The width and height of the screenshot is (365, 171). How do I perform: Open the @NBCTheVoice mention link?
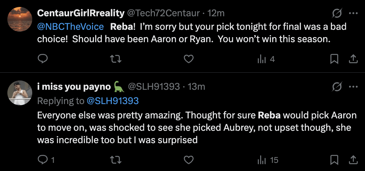pyautogui.click(x=71, y=27)
